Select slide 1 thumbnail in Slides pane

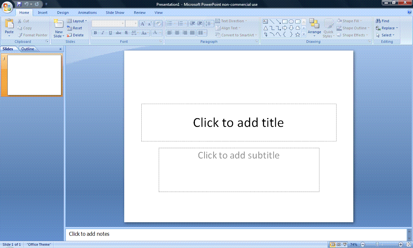(x=35, y=75)
